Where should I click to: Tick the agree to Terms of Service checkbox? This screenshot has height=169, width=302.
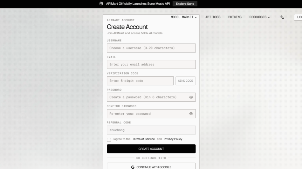coord(109,140)
